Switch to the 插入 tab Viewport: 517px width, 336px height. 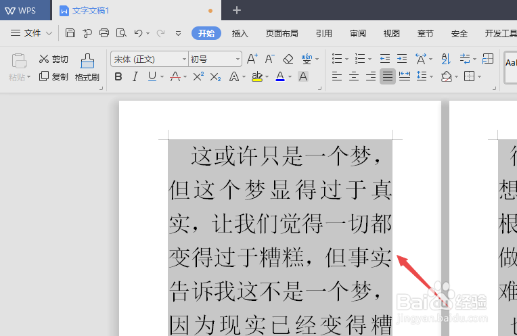(x=240, y=33)
